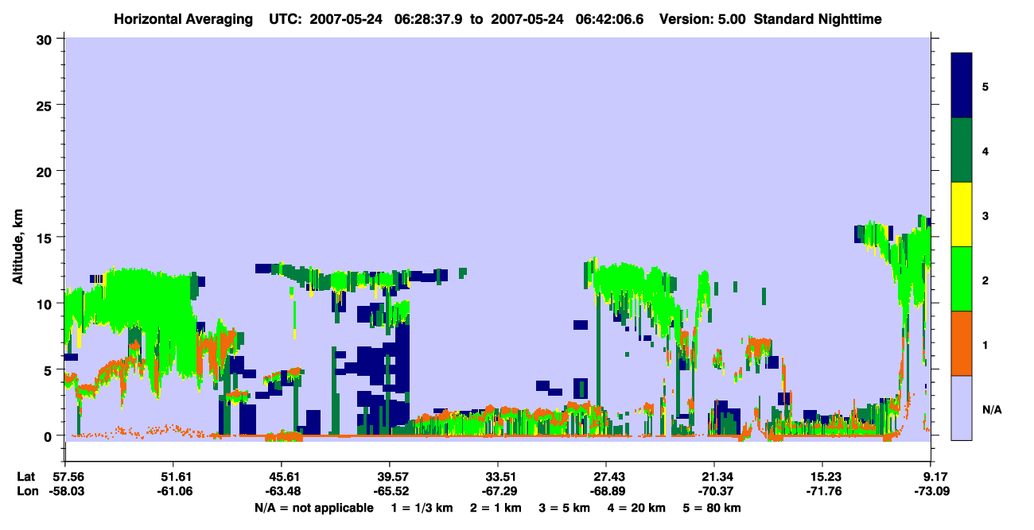1034x530 pixels.
Task: Click the '2 = 1 km' legend text
Action: click(x=496, y=508)
